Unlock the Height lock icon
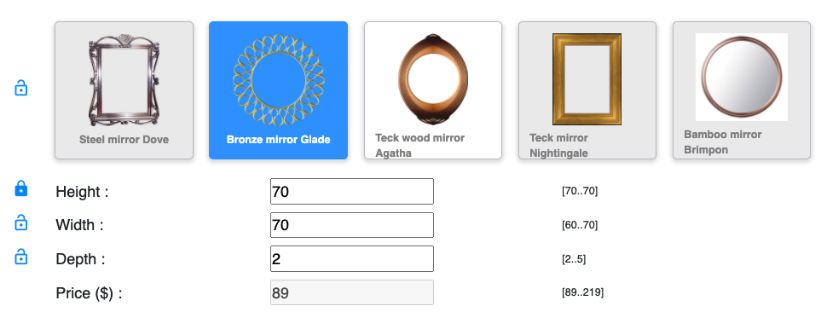Image resolution: width=827 pixels, height=312 pixels. coord(20,188)
